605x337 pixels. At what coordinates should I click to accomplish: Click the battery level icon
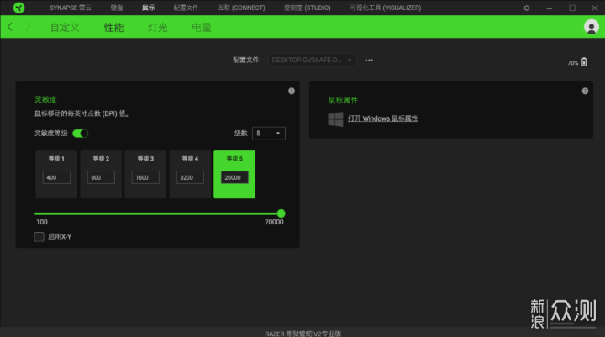click(584, 62)
